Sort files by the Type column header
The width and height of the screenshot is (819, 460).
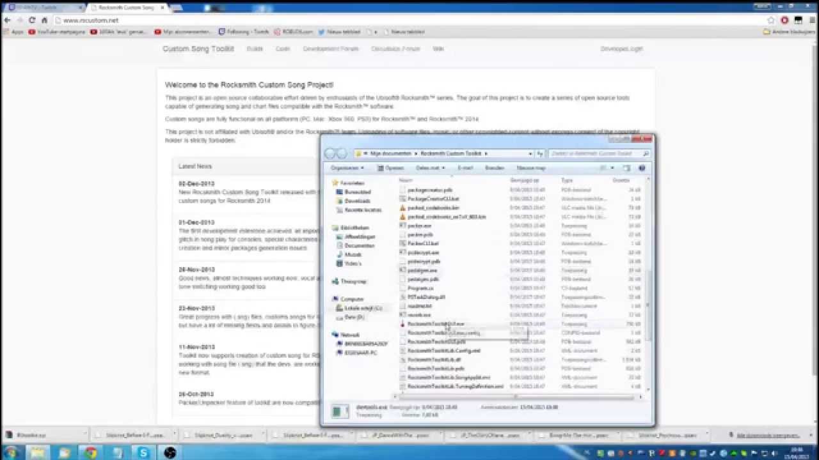point(567,180)
